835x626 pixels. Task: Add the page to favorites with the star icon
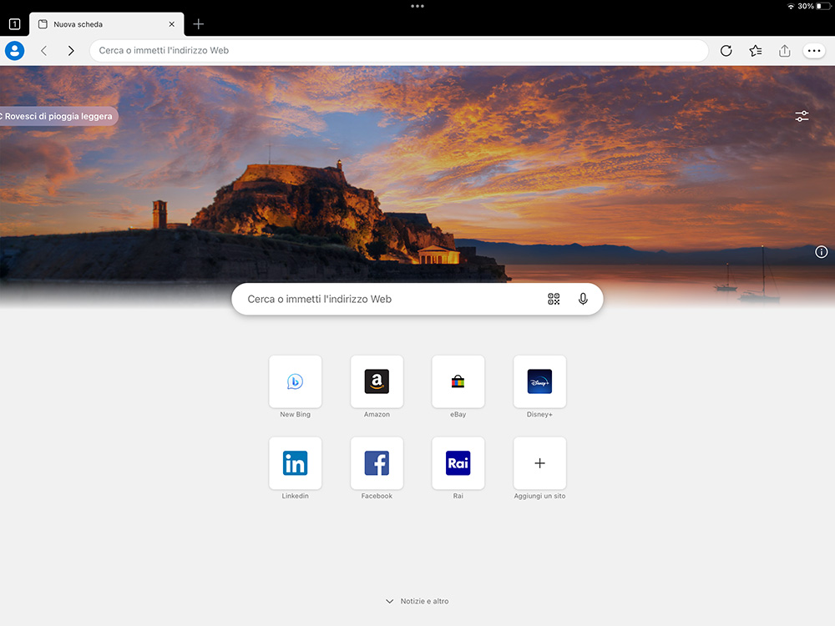click(755, 50)
